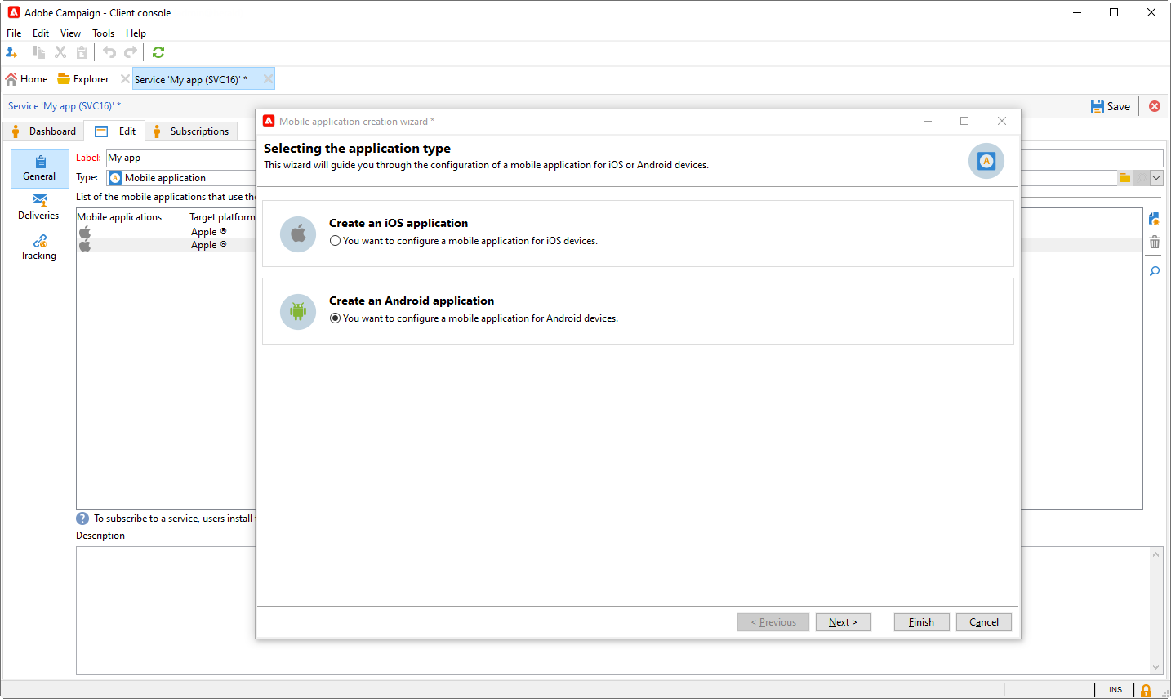The height and width of the screenshot is (699, 1171).
Task: Click the INS indicator in status bar
Action: (x=1115, y=690)
